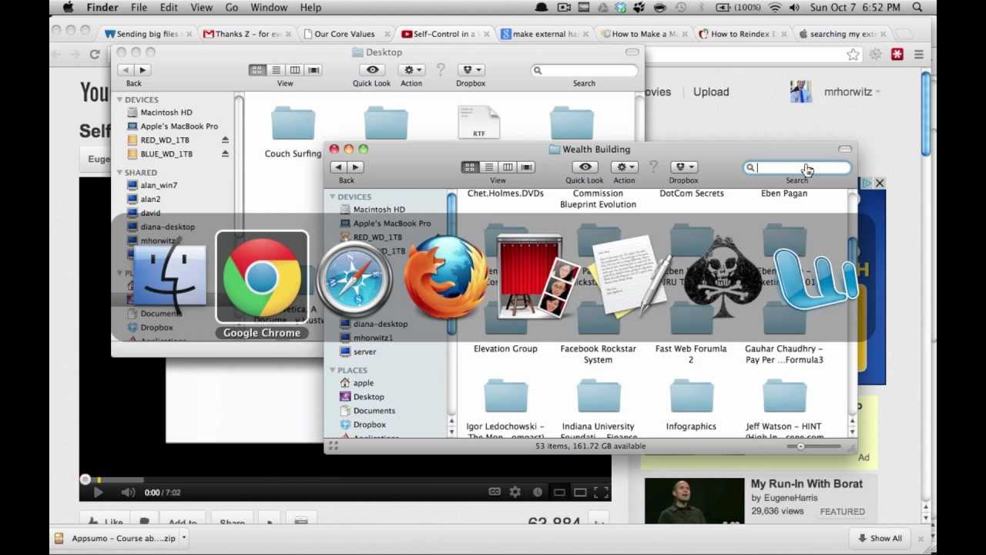Switch Wealth Building window to column view
Viewport: 986px width, 555px height.
point(507,167)
